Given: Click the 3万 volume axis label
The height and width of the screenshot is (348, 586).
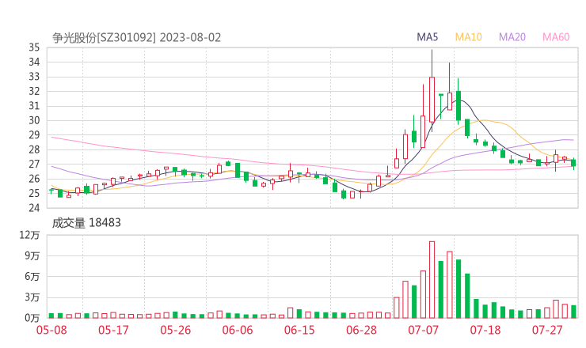Looking at the screenshot, I should [x=32, y=297].
